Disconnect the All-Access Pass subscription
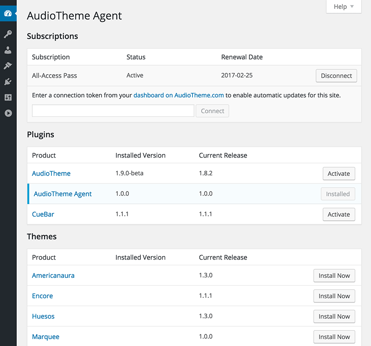Viewport: 371px width, 346px height. tap(336, 76)
